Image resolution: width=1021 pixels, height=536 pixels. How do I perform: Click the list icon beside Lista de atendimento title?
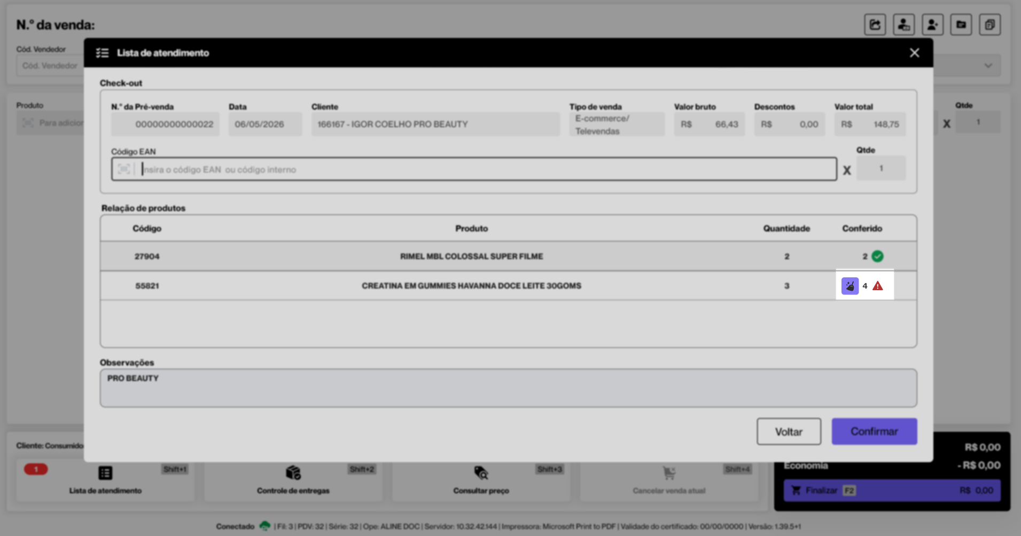pyautogui.click(x=102, y=53)
